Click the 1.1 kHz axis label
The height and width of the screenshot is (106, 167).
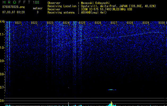pyautogui.click(x=2, y=34)
